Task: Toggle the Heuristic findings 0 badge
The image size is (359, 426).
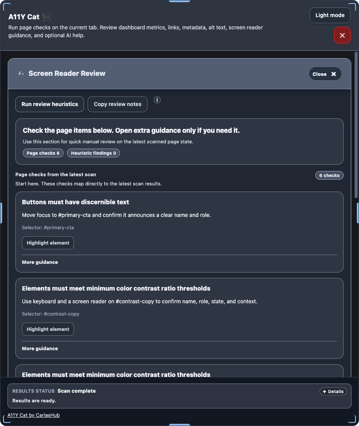Action: click(x=93, y=153)
